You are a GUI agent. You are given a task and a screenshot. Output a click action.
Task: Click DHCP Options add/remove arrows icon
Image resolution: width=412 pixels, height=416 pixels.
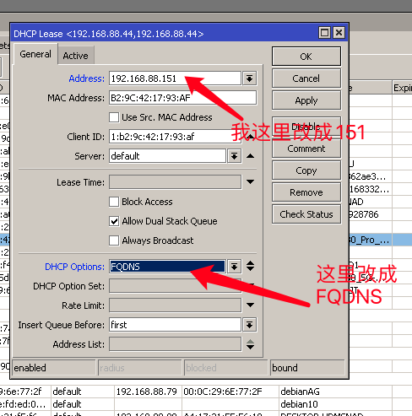(250, 266)
